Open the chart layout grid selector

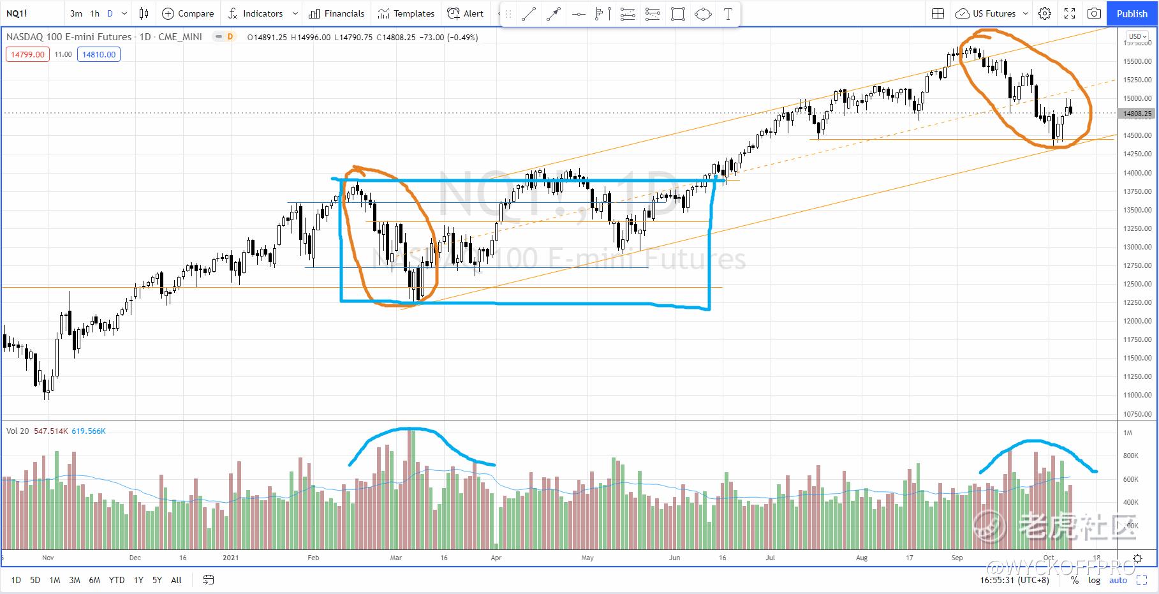pyautogui.click(x=938, y=13)
